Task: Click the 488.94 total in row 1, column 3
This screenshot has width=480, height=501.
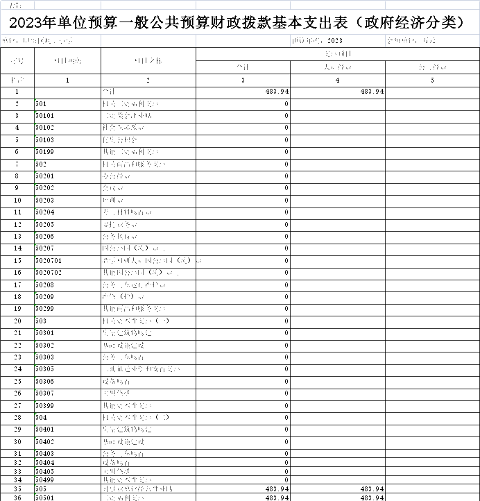Action: point(243,92)
